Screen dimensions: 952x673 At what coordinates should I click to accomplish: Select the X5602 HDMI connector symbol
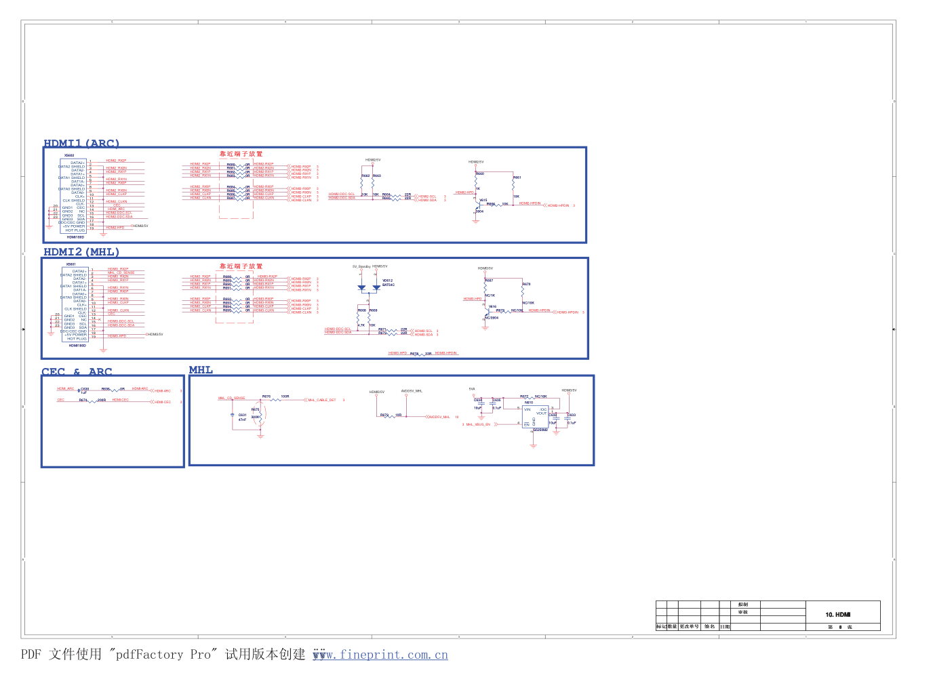pos(73,197)
